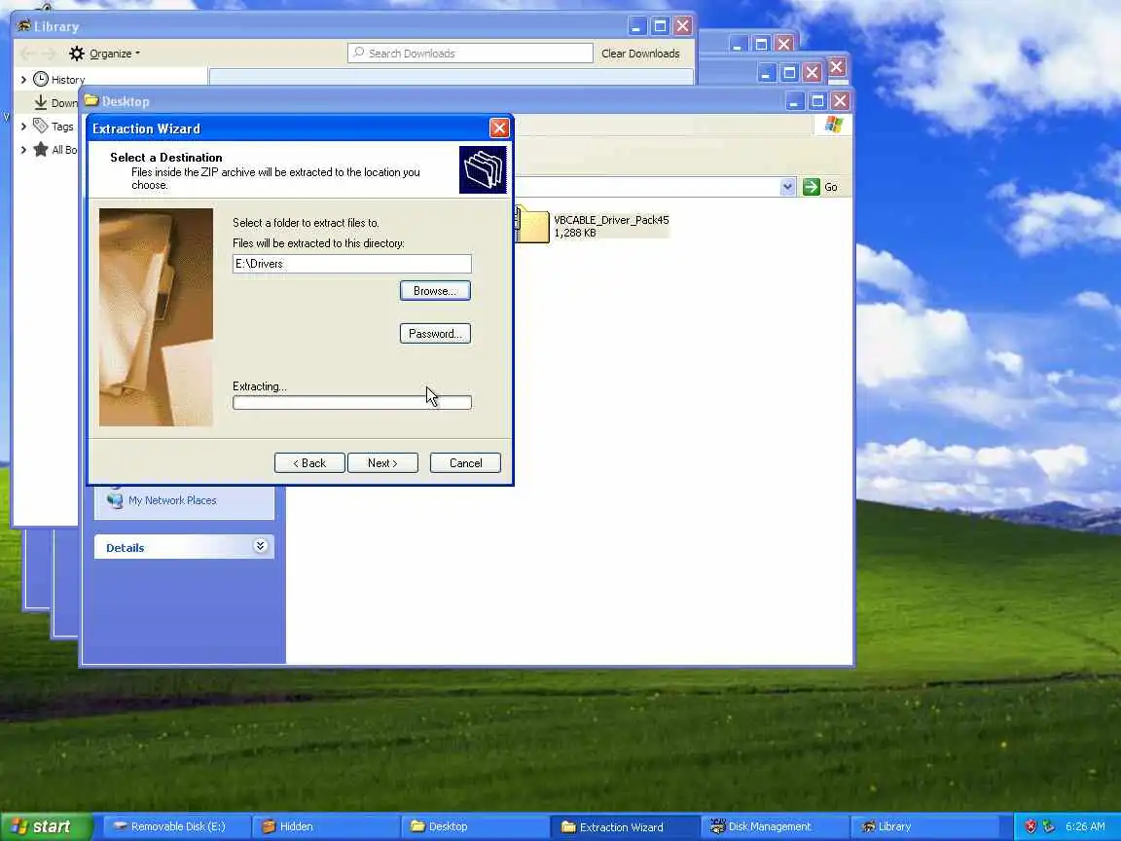Click the 6:26 AM clock
Image resolution: width=1121 pixels, height=841 pixels.
1085,826
